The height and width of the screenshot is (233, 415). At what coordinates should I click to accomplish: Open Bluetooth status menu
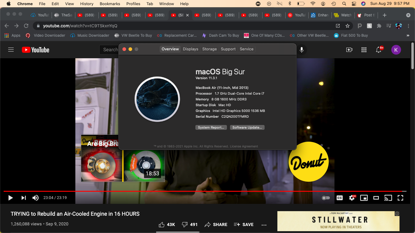point(290,4)
